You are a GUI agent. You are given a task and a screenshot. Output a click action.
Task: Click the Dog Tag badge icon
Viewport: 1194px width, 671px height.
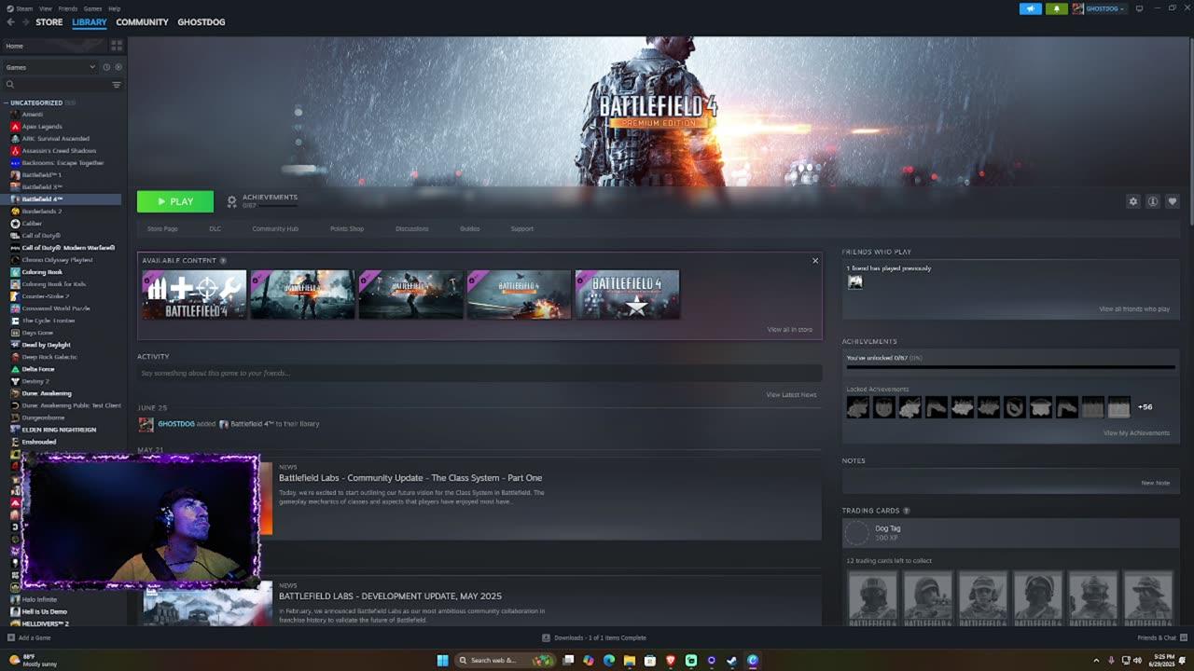(856, 533)
